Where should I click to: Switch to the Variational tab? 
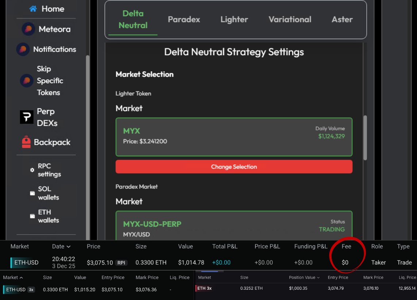coord(290,19)
